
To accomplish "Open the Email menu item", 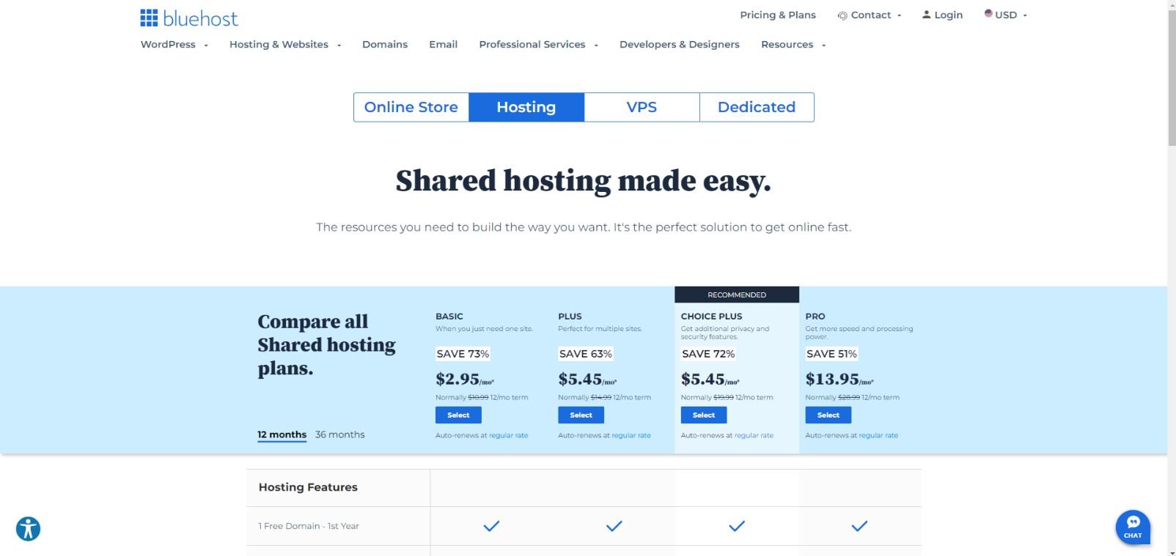I will point(444,45).
